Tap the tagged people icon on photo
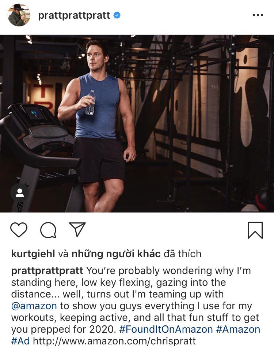 pyautogui.click(x=20, y=193)
